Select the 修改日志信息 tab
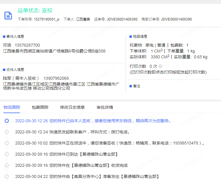Viewport: 221px width, 182px height. pyautogui.click(x=72, y=107)
